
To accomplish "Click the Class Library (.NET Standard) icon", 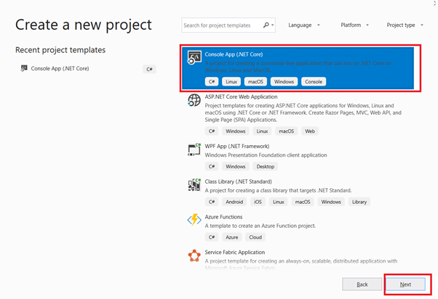I will click(x=194, y=185).
